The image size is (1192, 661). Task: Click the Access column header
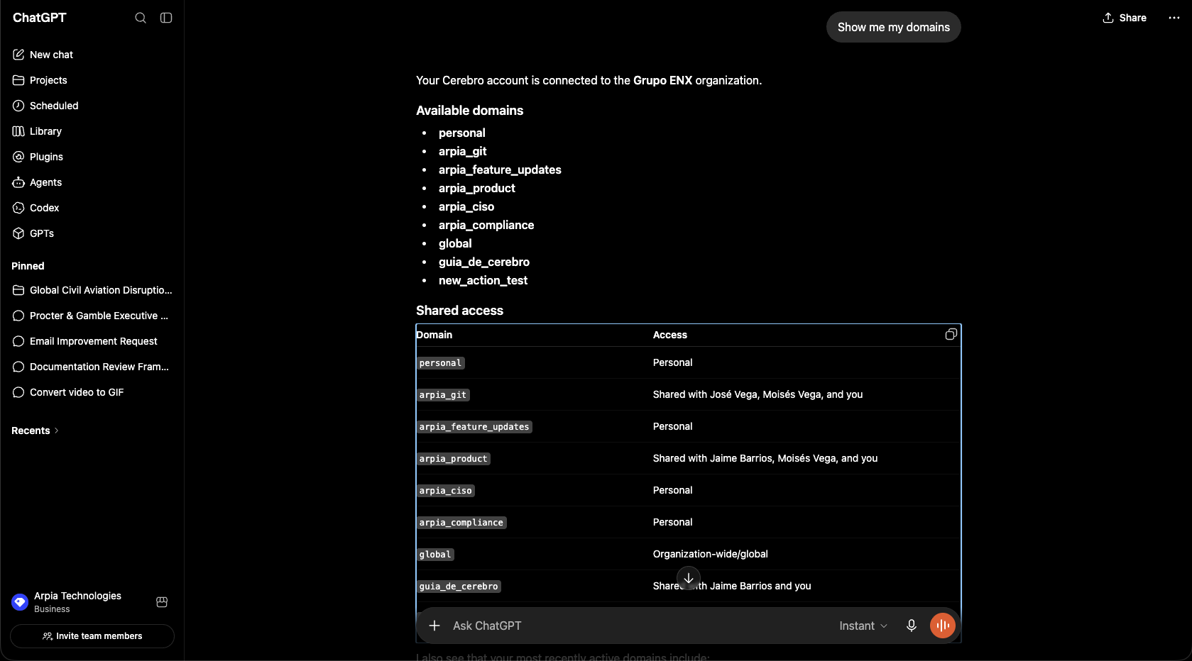coord(670,335)
